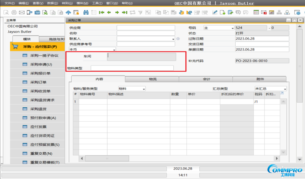Click the 供应商 input field
305x179 pixels.
pyautogui.click(x=146, y=28)
